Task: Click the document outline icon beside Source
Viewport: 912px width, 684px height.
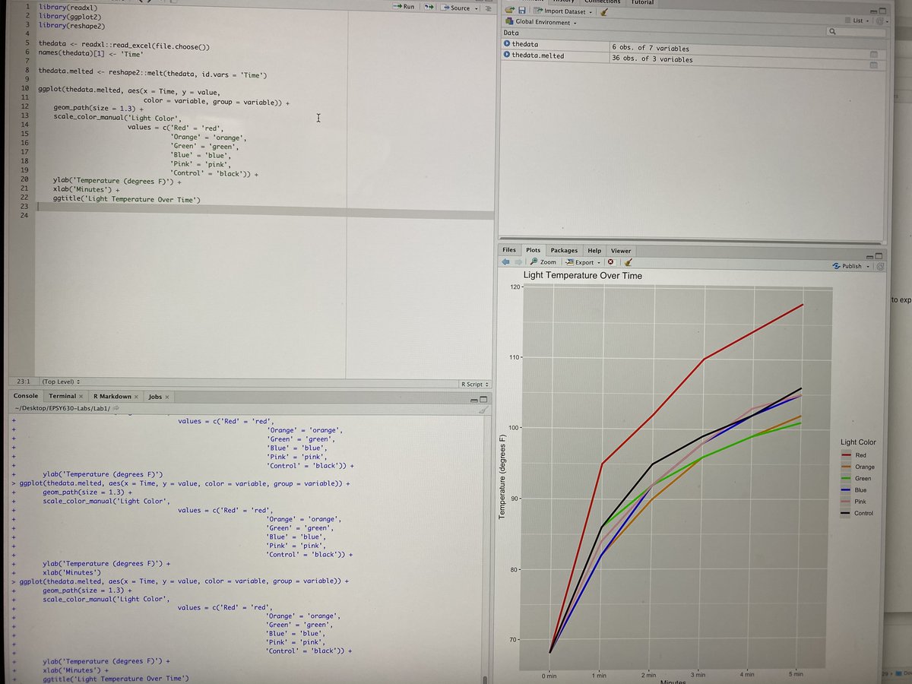Action: [x=488, y=8]
